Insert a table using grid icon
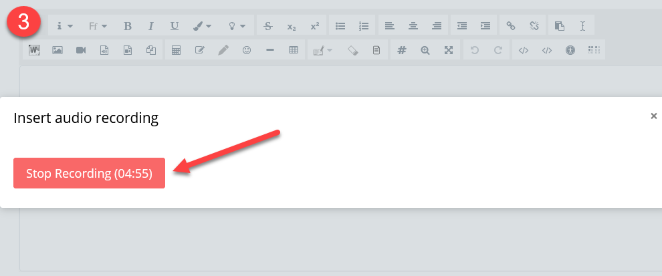Viewport: 662px width, 276px height. coord(293,50)
